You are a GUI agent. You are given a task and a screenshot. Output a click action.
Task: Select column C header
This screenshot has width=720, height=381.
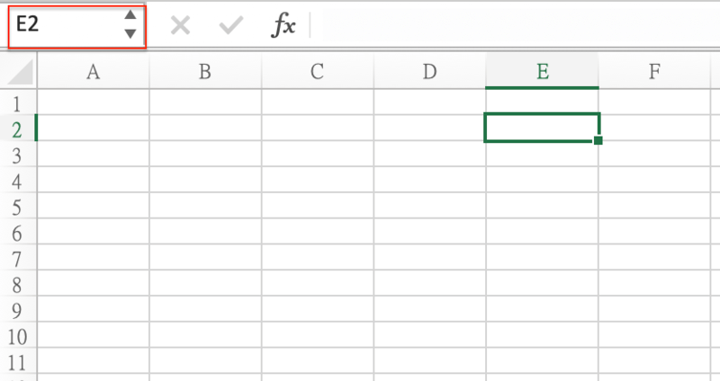tap(317, 72)
